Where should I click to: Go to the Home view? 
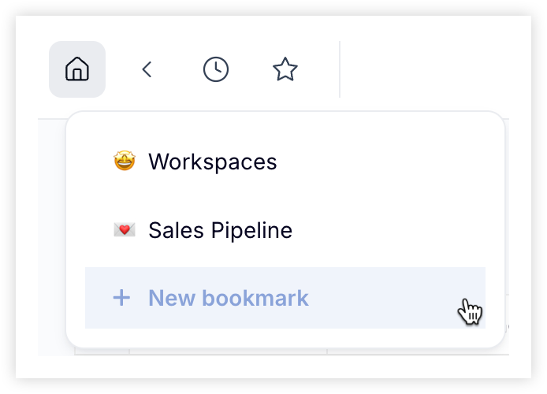point(77,69)
